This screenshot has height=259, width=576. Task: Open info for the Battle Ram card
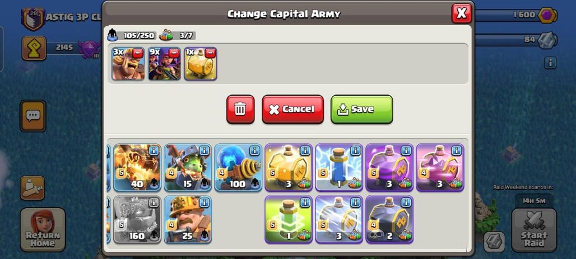(254, 151)
